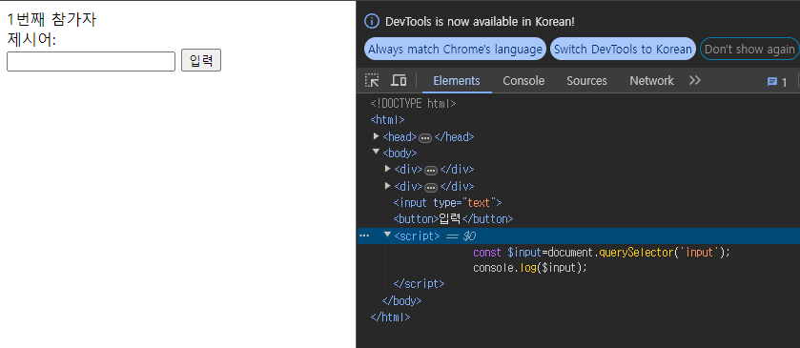Click Switch DevTools to Korean
Image resolution: width=800 pixels, height=348 pixels.
point(623,49)
